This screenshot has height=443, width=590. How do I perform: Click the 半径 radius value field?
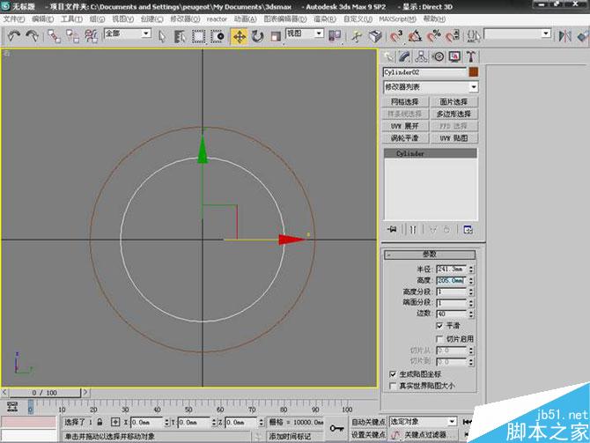tap(451, 269)
